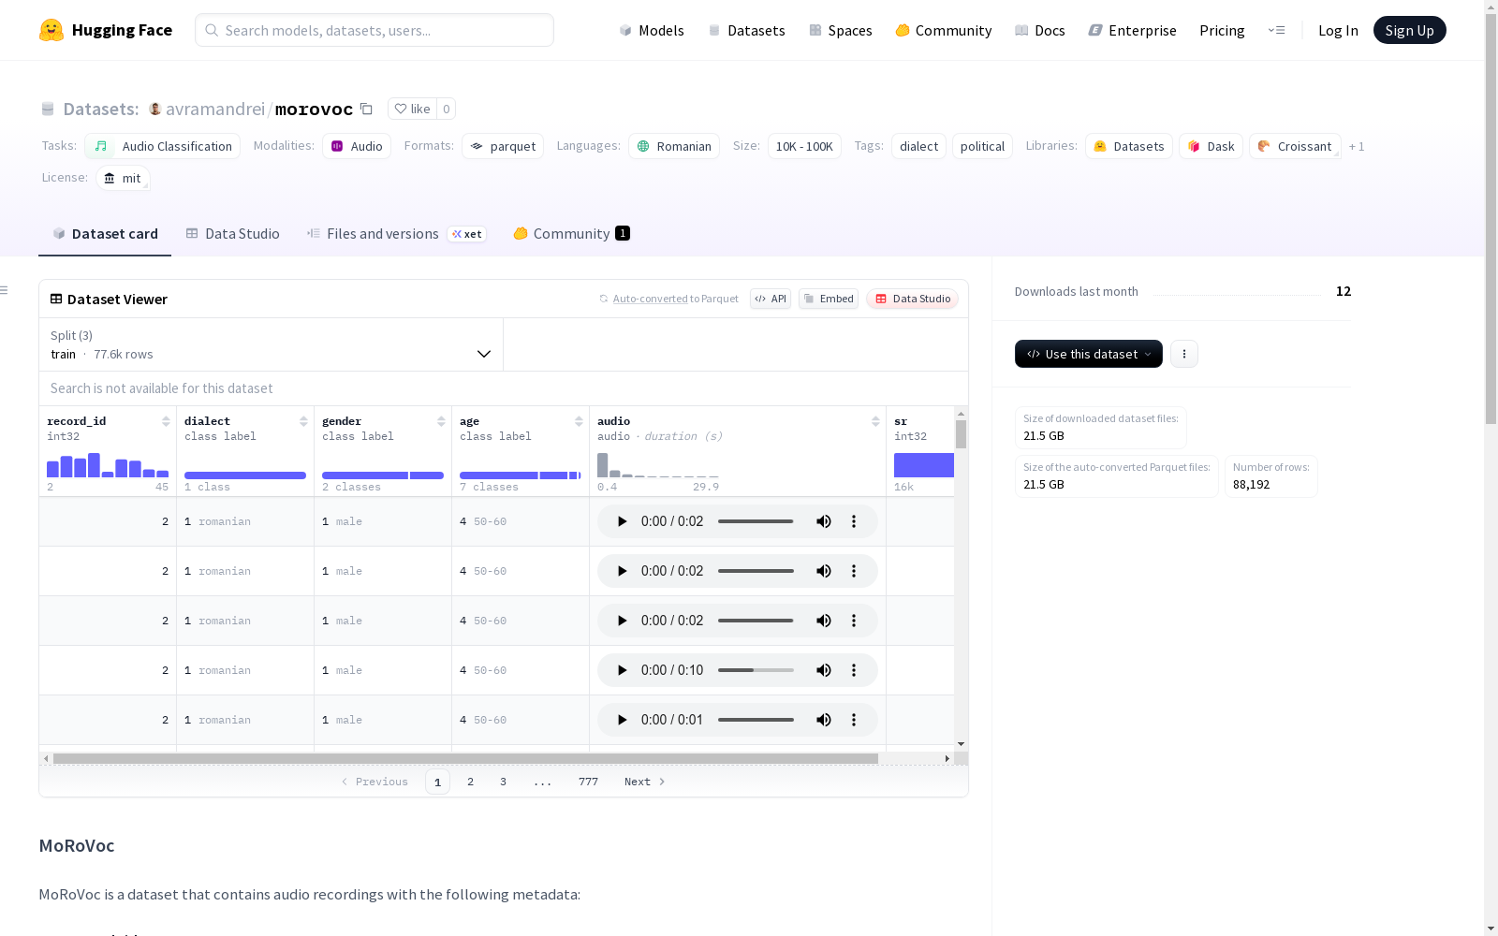Click the search models and datasets field

[x=374, y=30]
